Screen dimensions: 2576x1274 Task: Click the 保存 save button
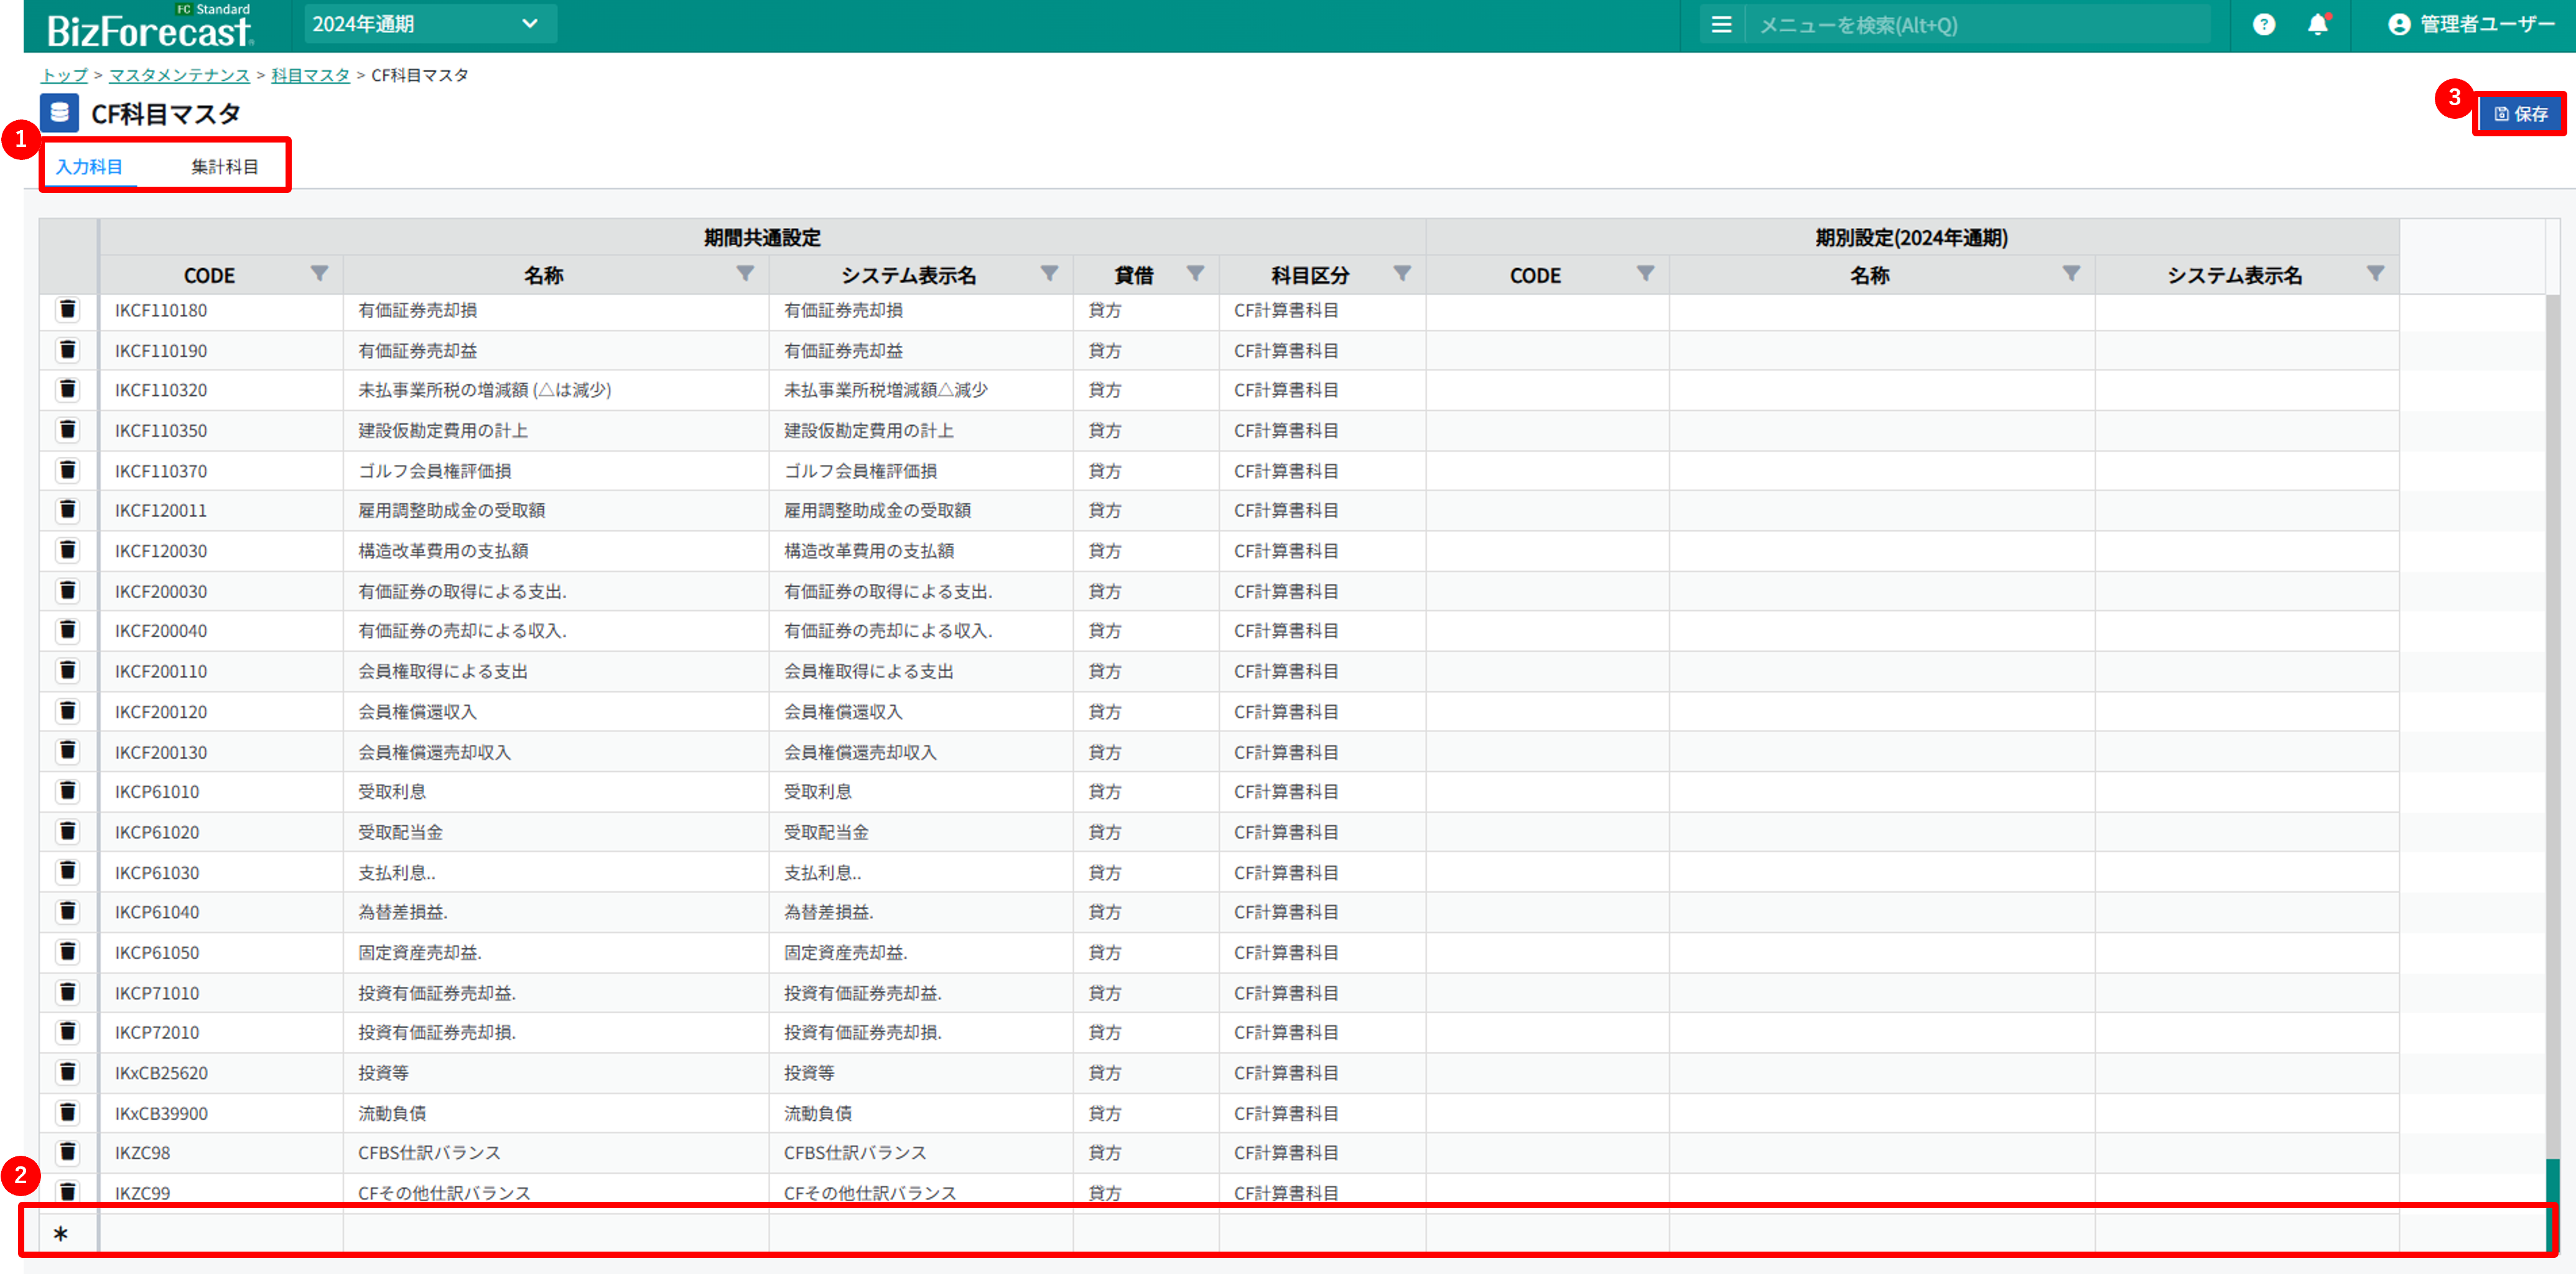pyautogui.click(x=2520, y=114)
